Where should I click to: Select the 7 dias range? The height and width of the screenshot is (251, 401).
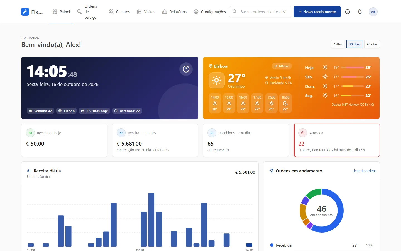coord(338,44)
